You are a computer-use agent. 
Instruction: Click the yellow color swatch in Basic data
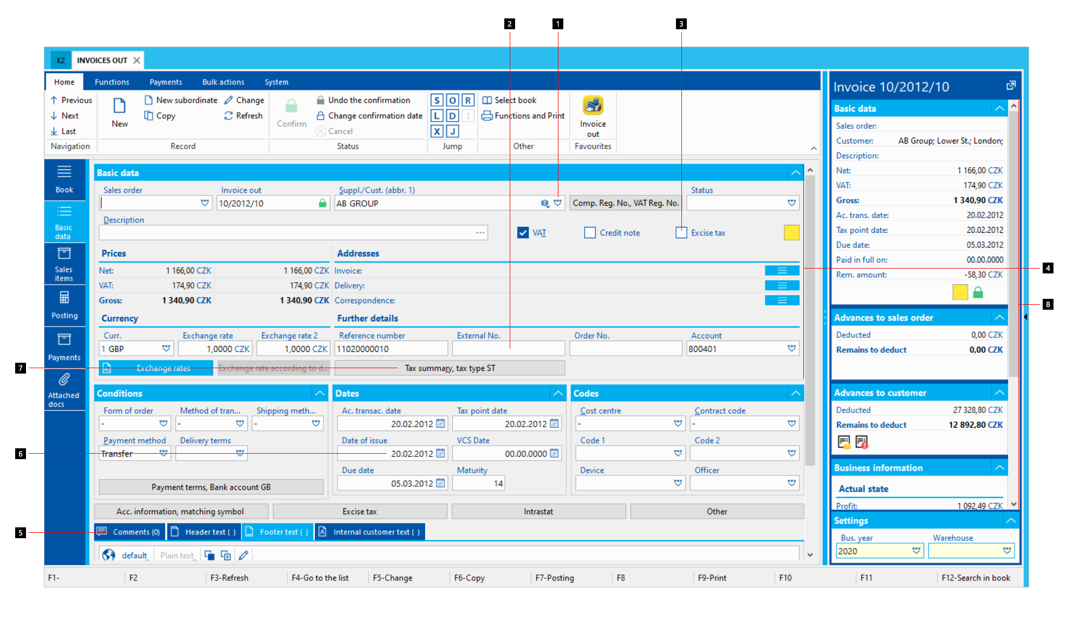(791, 233)
